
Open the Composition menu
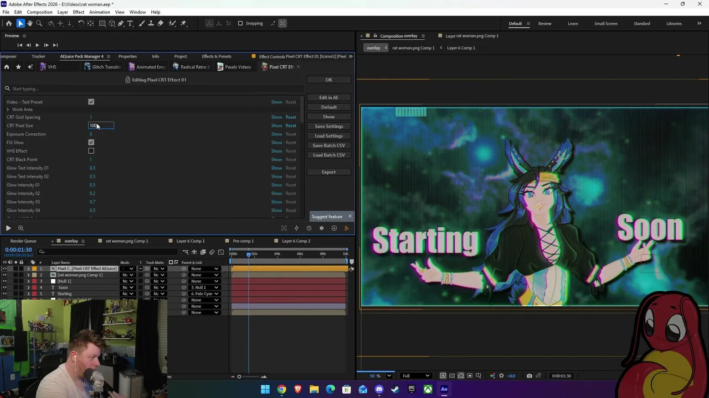coord(39,12)
